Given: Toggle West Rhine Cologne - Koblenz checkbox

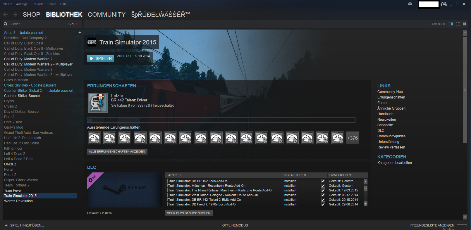Looking at the screenshot, I should (x=323, y=195).
